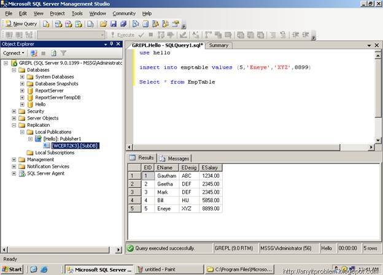The height and width of the screenshot is (275, 383).
Task: Click the Cancel Executing Query stop icon
Action: point(151,35)
